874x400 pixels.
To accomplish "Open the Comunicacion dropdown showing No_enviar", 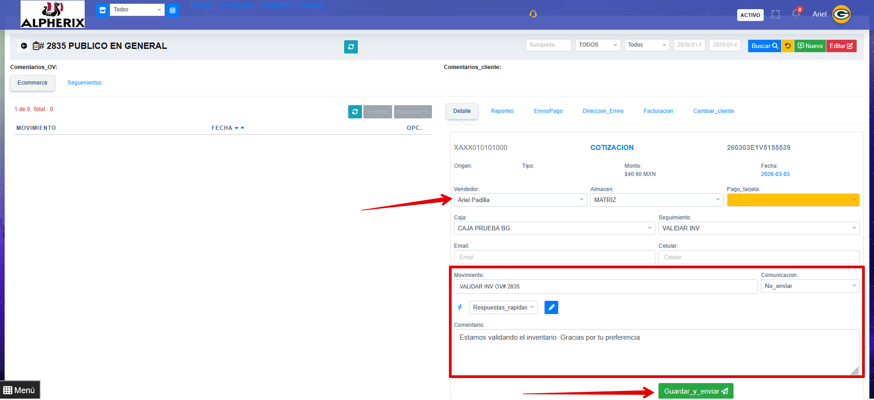I will click(x=810, y=286).
